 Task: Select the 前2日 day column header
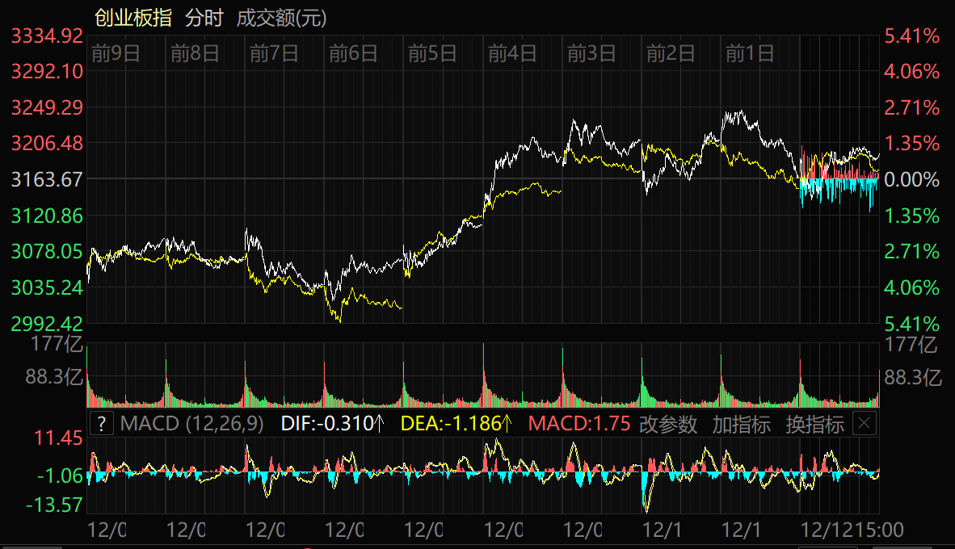[671, 54]
